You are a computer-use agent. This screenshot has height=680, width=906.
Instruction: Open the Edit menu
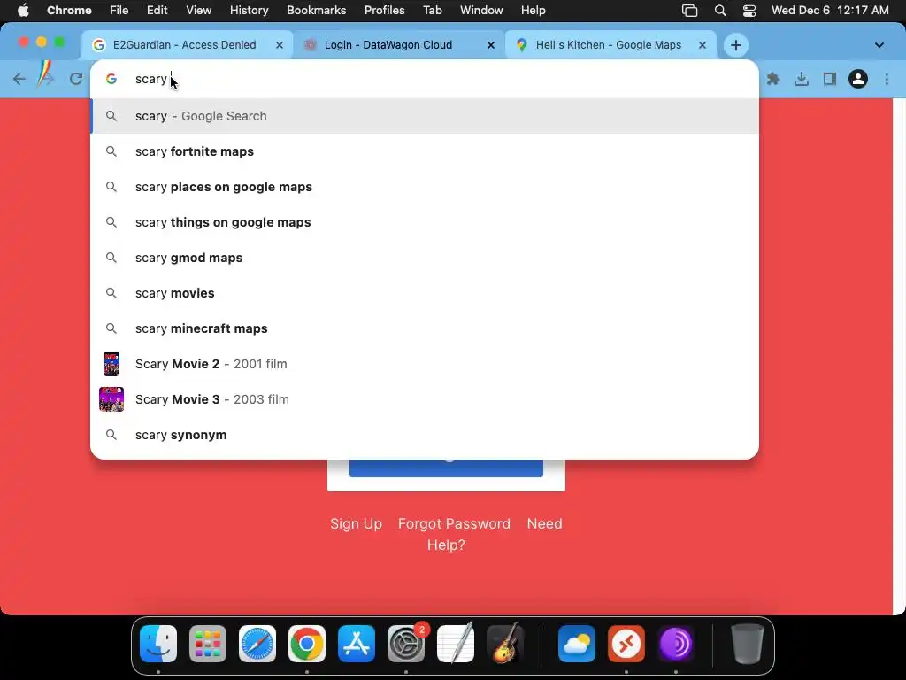[x=157, y=11]
